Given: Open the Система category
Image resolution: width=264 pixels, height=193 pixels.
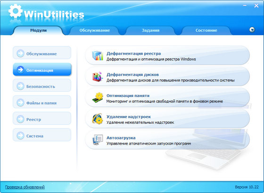Looking at the screenshot, I should point(42,135).
